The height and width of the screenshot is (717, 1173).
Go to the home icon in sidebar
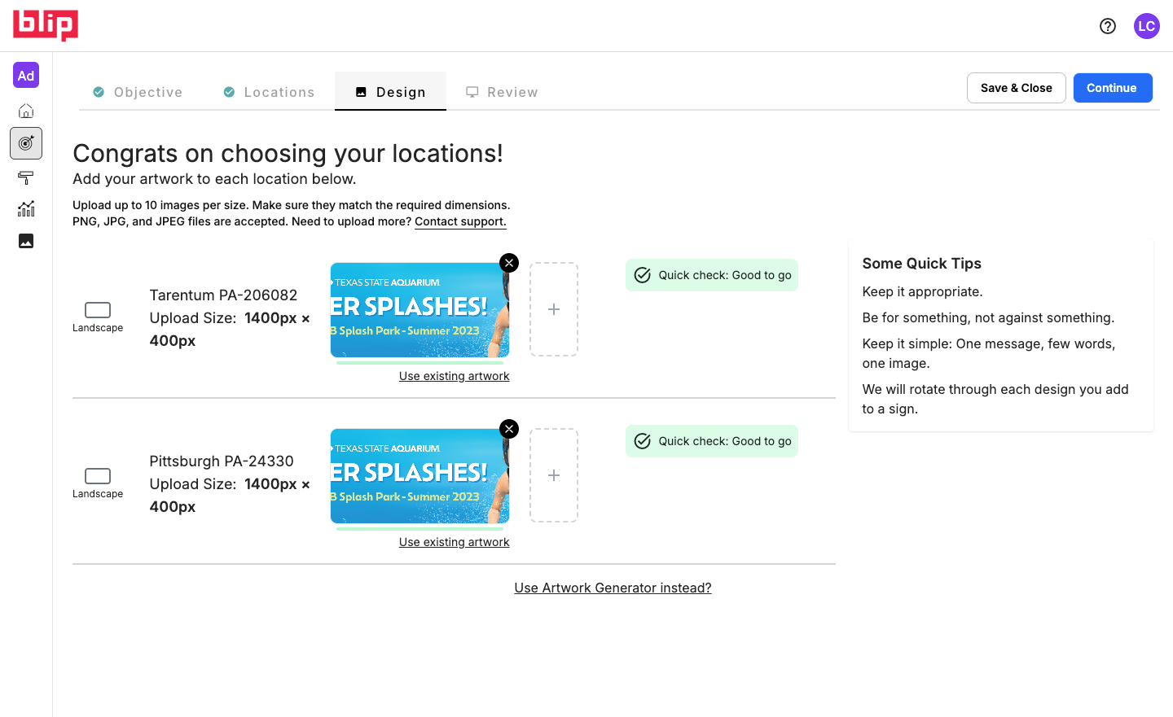[x=26, y=111]
